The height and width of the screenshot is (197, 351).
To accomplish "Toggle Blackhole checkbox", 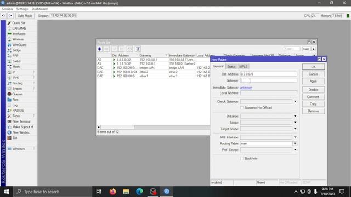I will pyautogui.click(x=242, y=158).
